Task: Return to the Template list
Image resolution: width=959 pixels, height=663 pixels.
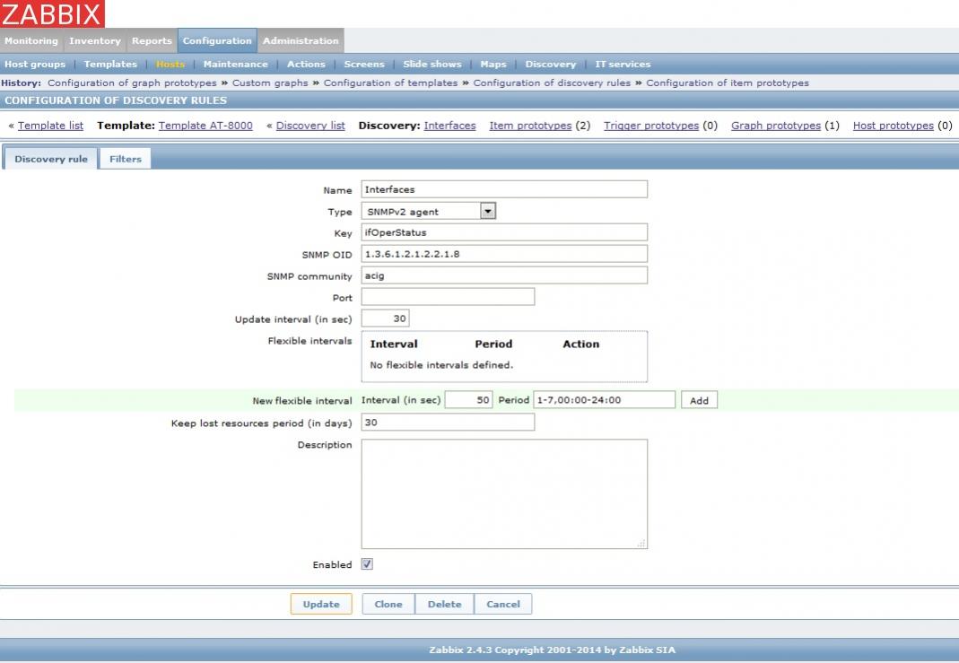Action: click(x=50, y=126)
